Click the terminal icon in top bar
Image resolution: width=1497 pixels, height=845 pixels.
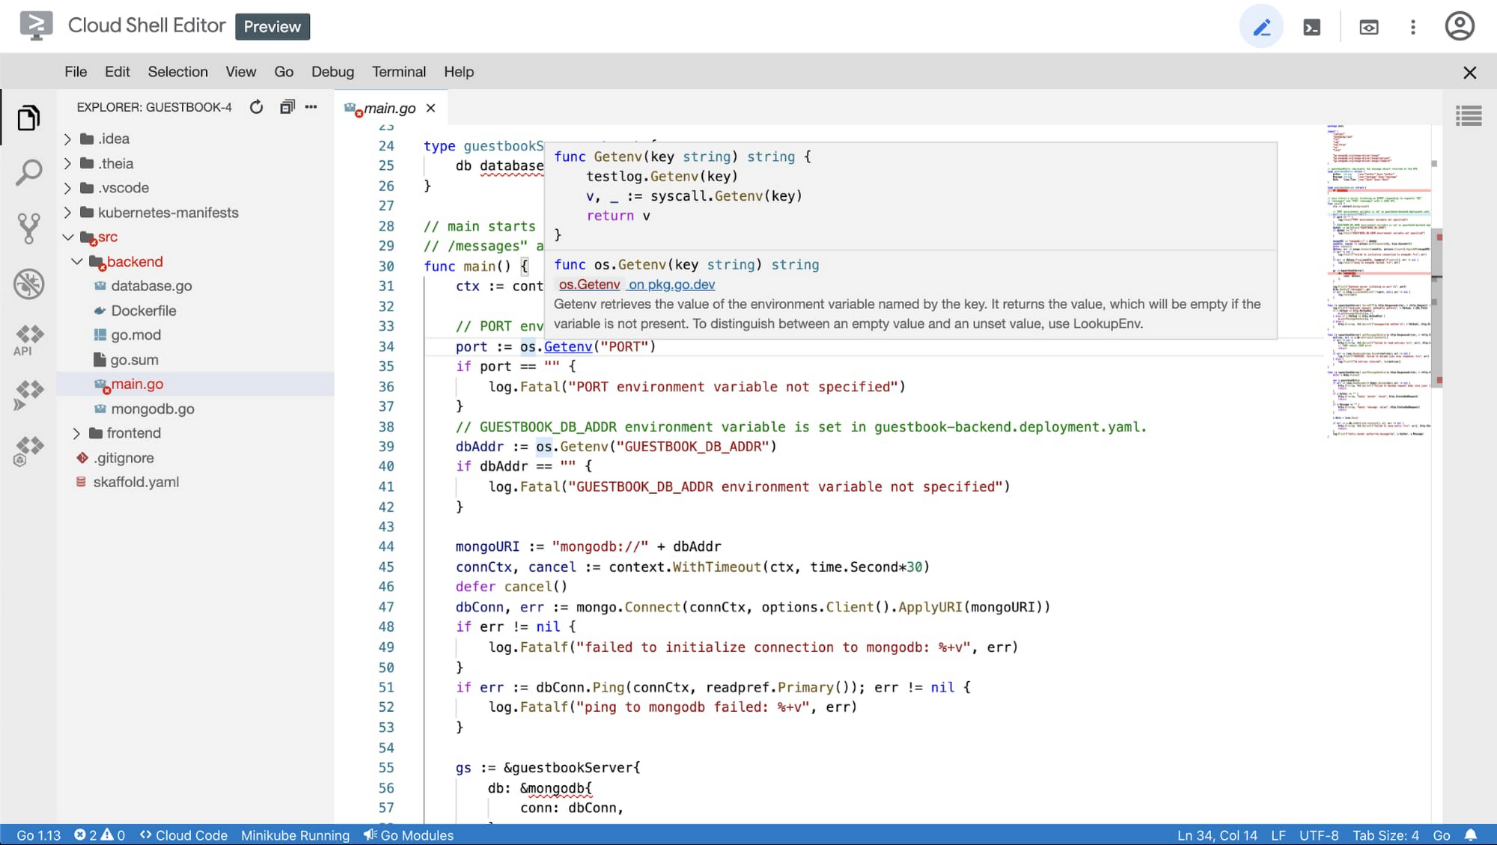pos(1312,27)
